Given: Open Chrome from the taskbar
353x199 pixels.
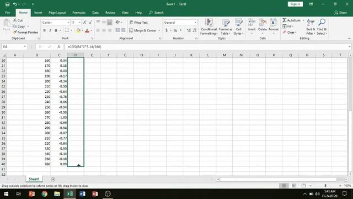Looking at the screenshot, I should [x=44, y=194].
